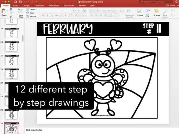Click the Search in Presentation field
179x134 pixels.
point(156,2)
